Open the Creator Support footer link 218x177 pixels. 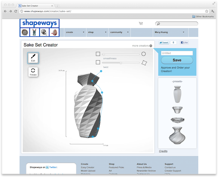173,171
